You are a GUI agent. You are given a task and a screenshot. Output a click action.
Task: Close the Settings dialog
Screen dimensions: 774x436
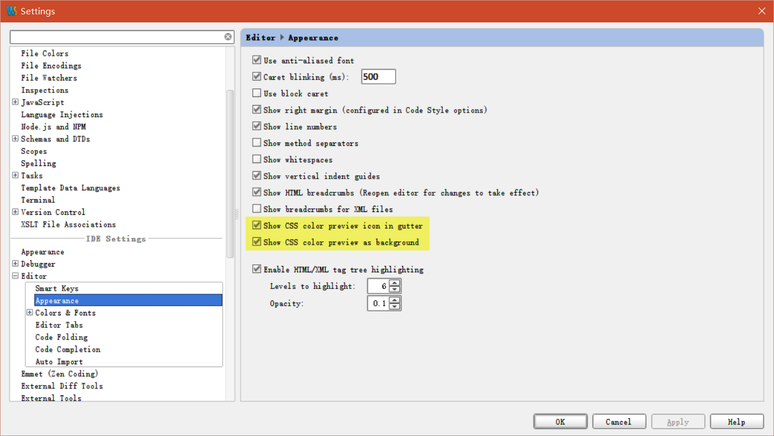761,11
